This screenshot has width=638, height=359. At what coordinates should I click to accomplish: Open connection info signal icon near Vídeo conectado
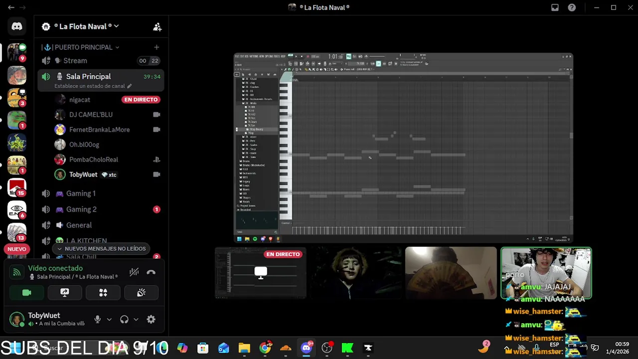tap(17, 272)
